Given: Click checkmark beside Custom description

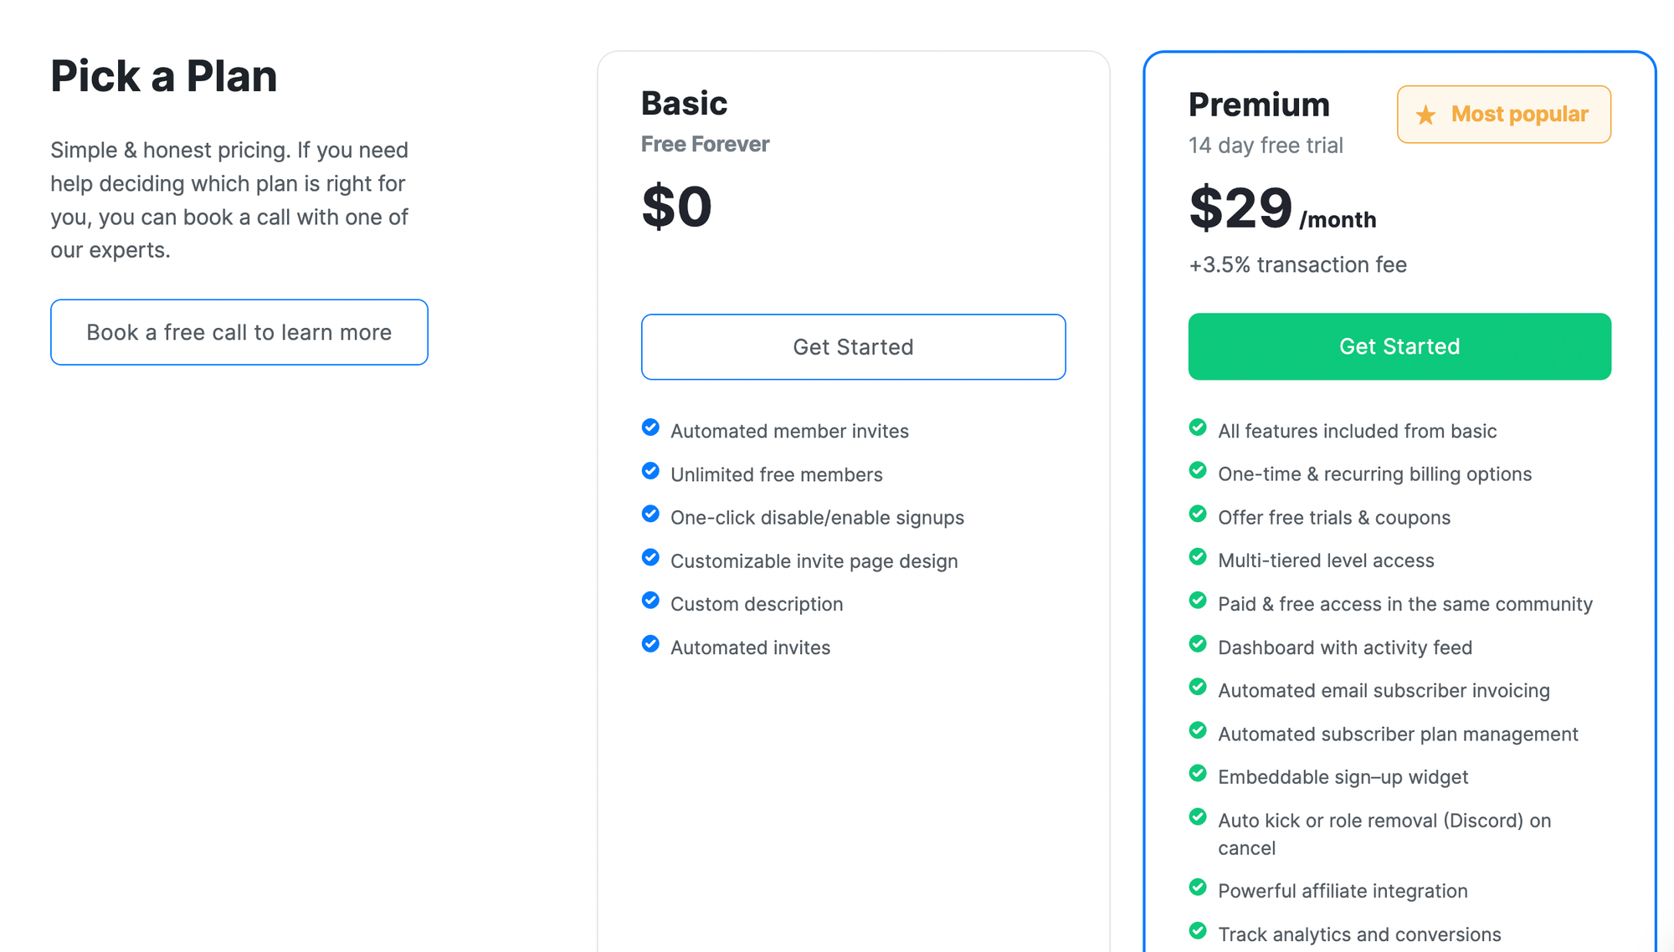Looking at the screenshot, I should [x=650, y=601].
